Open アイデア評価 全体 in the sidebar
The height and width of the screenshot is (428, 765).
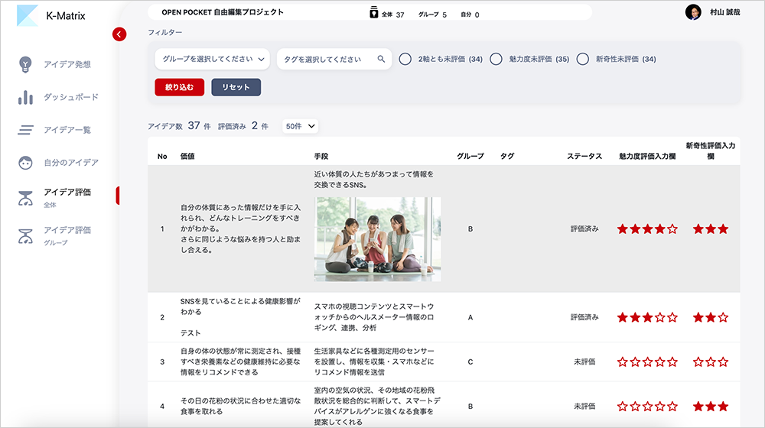67,196
